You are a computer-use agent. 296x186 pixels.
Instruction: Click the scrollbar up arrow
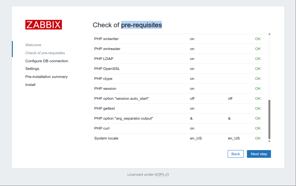pos(269,34)
